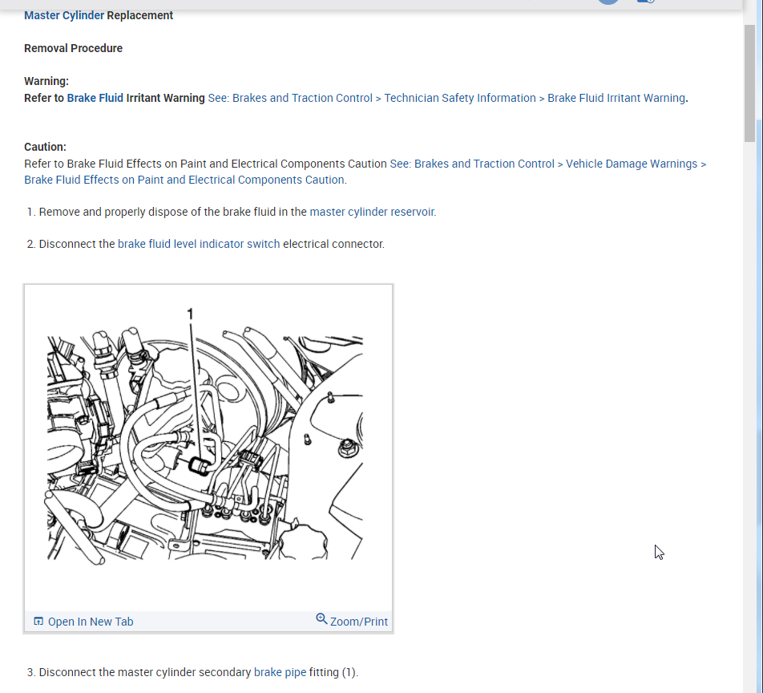
Task: Click the Warning: label text
Action: tap(46, 81)
